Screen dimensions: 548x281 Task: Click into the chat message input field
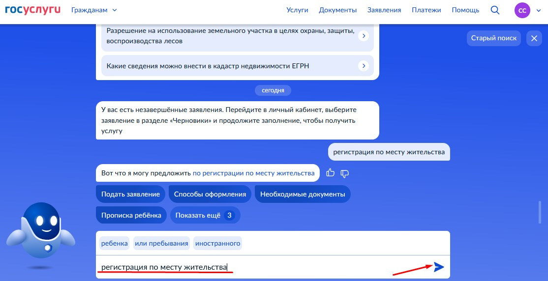click(262, 267)
